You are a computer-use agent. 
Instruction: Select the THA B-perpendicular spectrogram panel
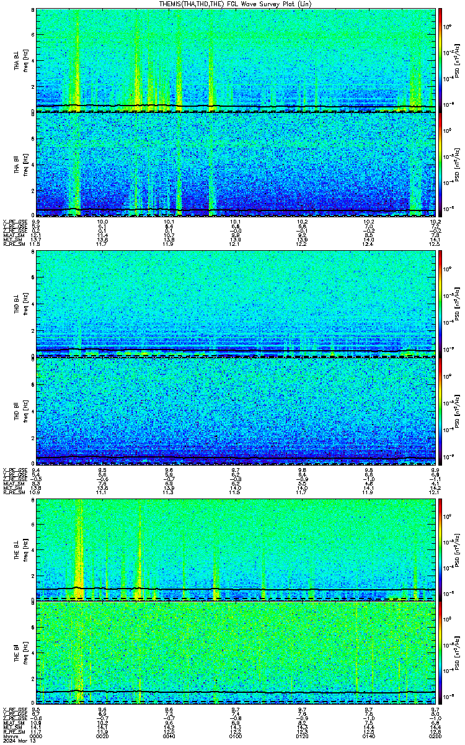pyautogui.click(x=236, y=60)
